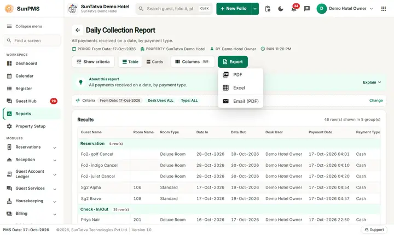Open the apps grid icon
The width and height of the screenshot is (394, 235).
click(384, 9)
